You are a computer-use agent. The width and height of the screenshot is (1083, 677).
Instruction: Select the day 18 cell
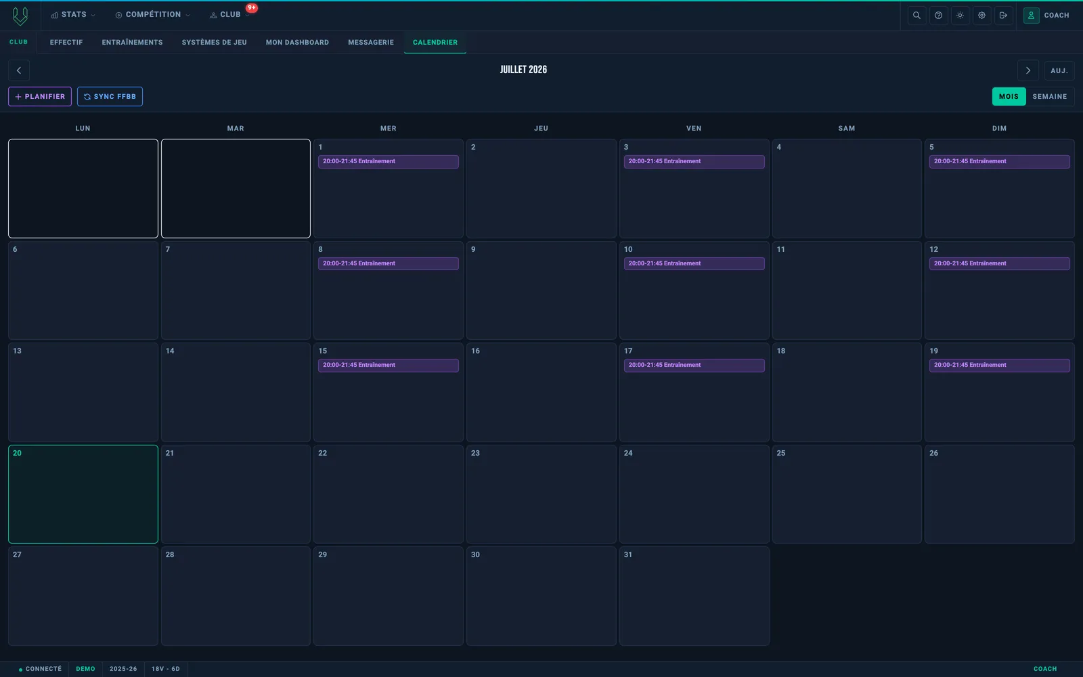tap(847, 393)
